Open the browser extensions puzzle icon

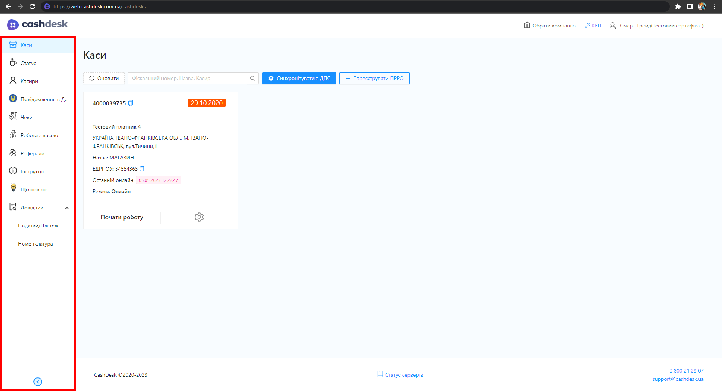click(x=678, y=6)
